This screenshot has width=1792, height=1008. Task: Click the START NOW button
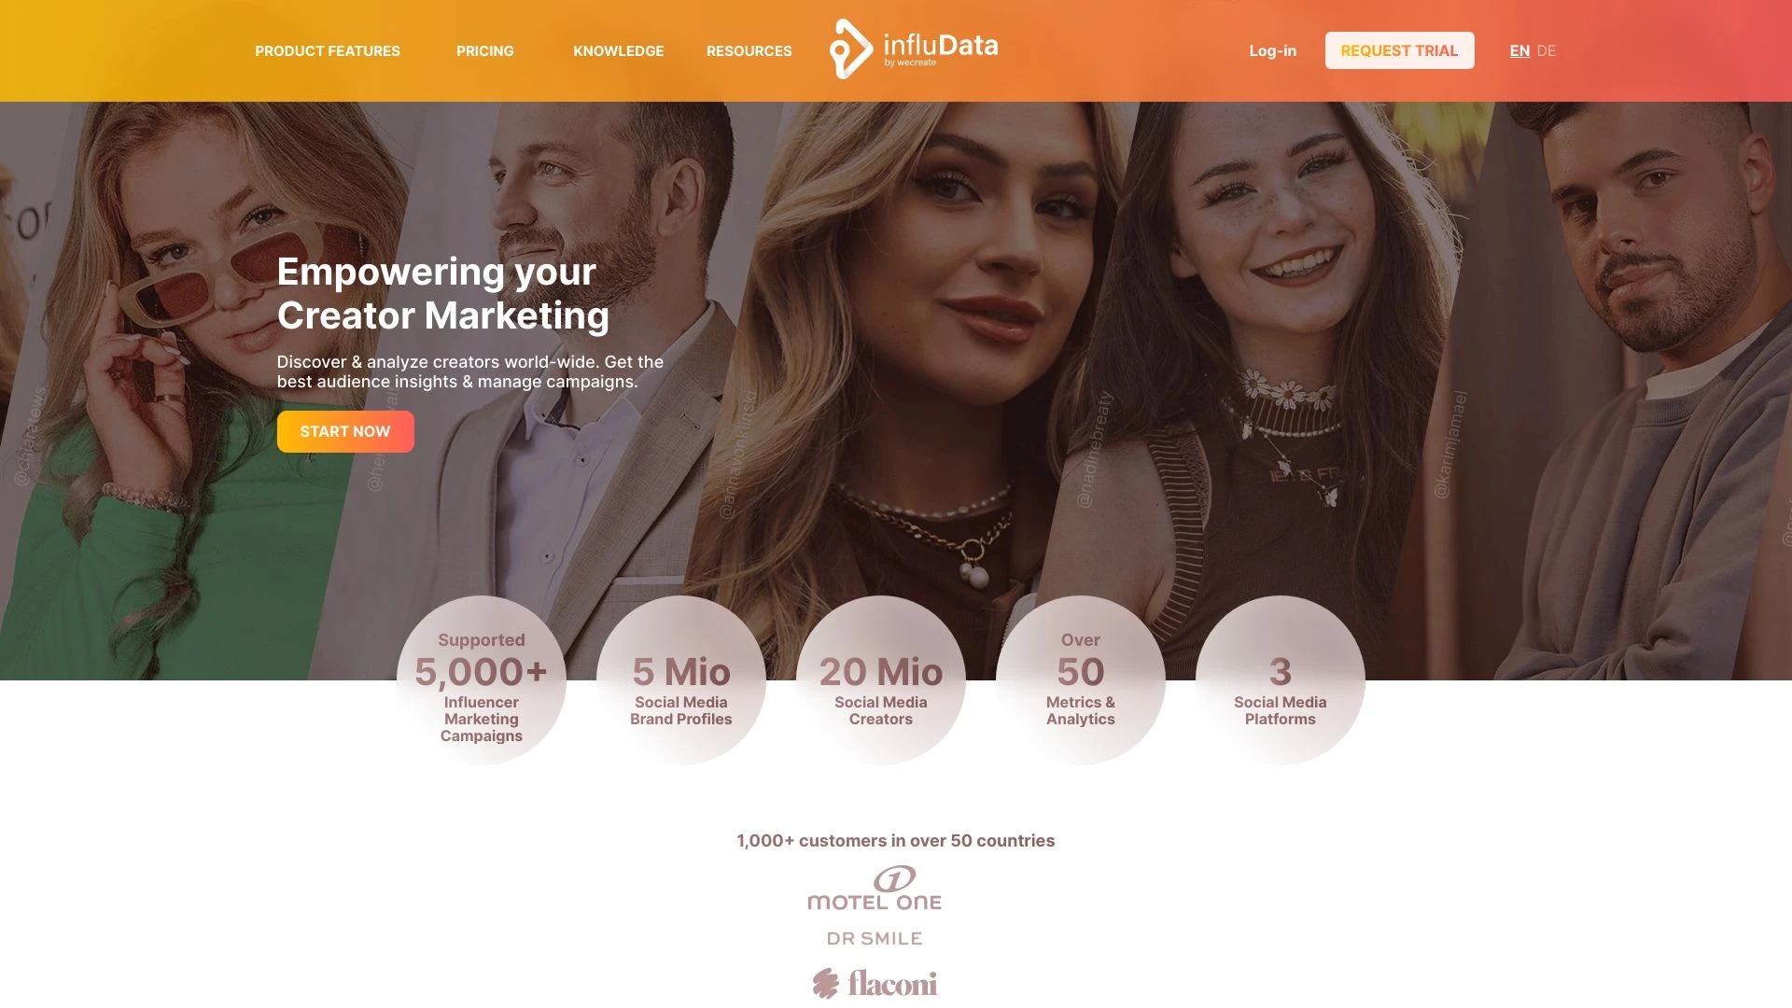point(344,432)
